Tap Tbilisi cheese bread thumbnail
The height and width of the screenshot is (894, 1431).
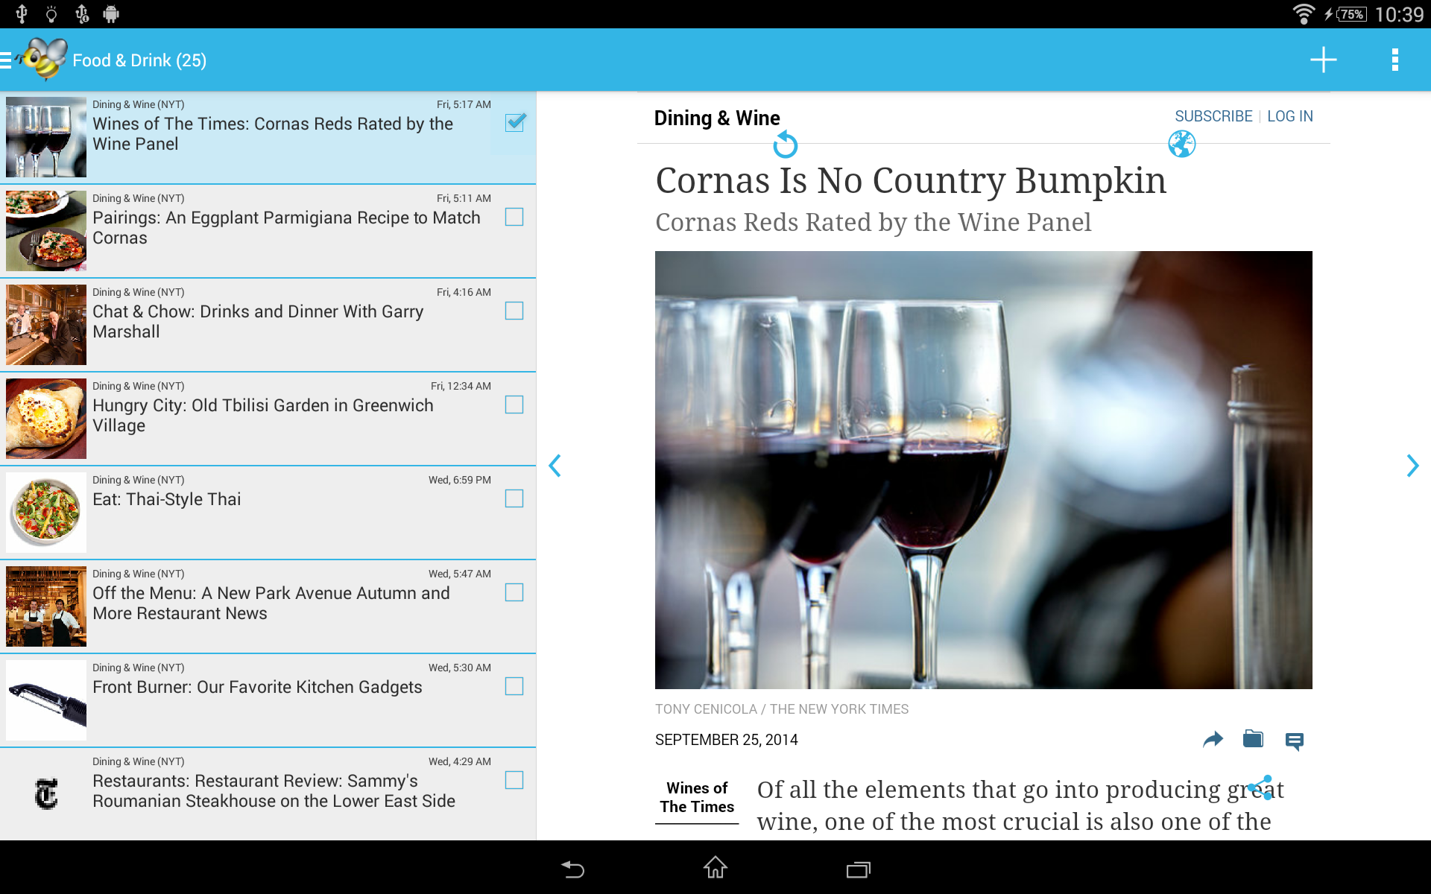pos(46,419)
